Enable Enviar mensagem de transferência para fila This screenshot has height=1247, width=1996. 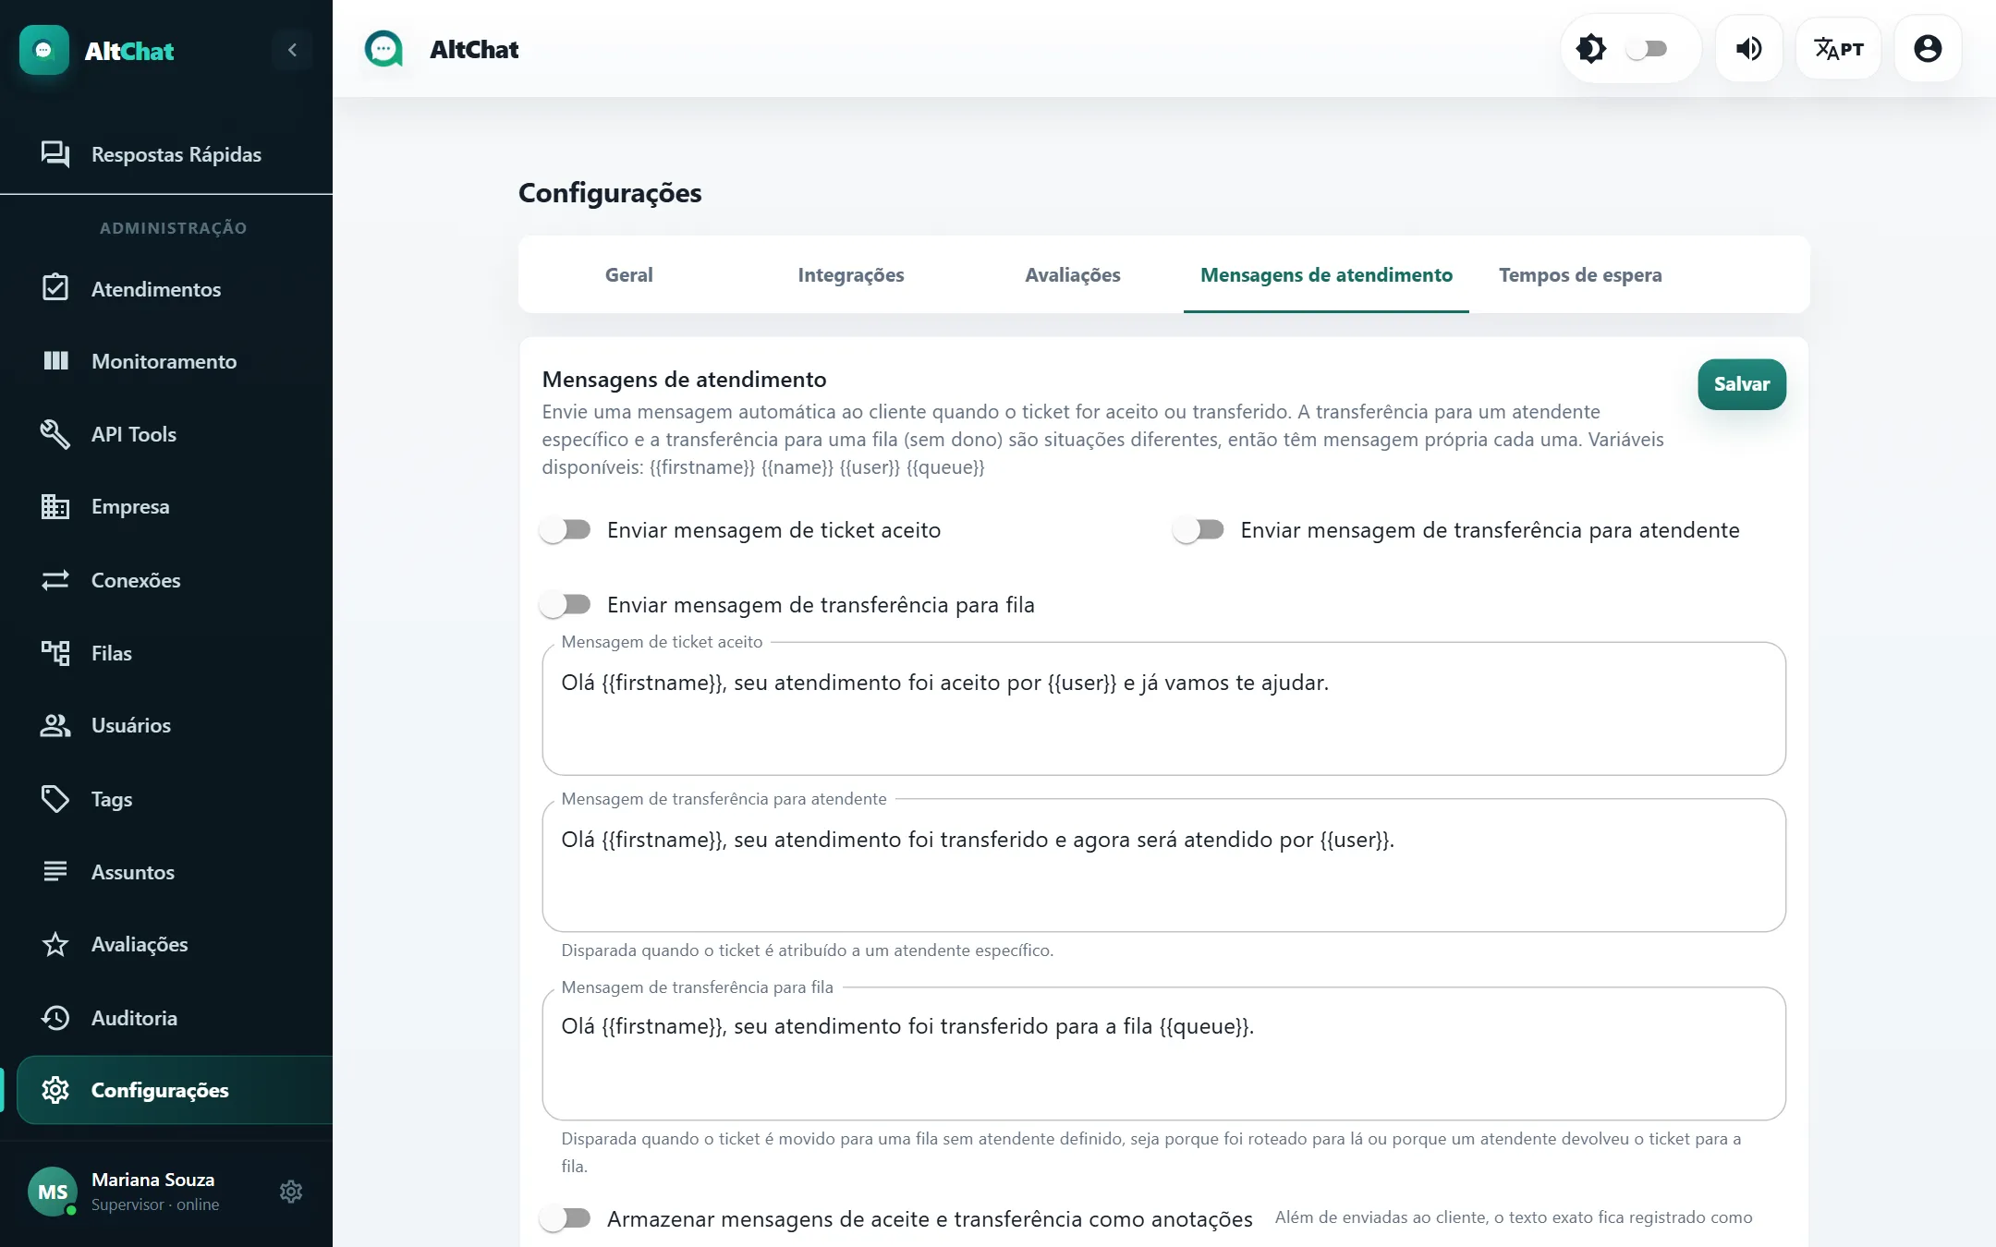[566, 605]
